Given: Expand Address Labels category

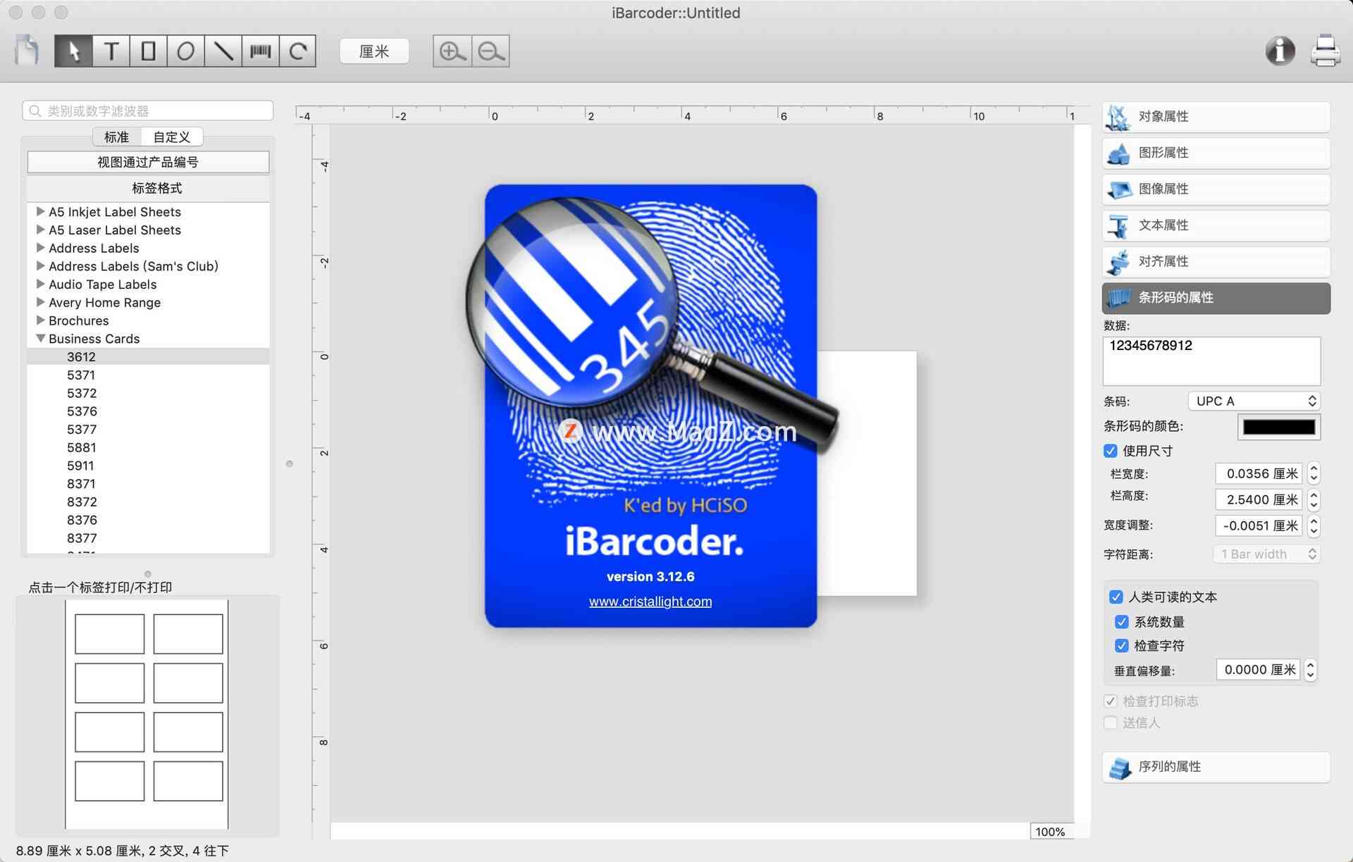Looking at the screenshot, I should [40, 248].
